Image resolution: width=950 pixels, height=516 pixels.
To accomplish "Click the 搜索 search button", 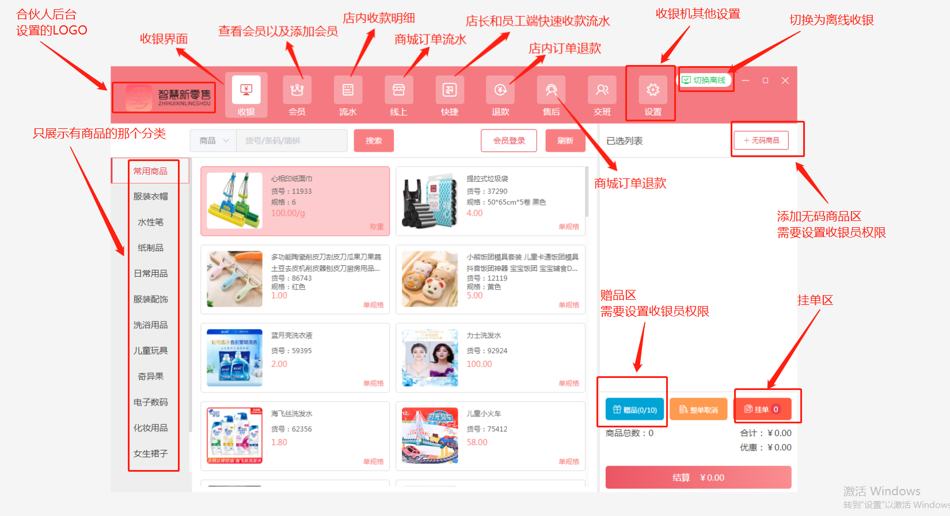I will [x=374, y=140].
